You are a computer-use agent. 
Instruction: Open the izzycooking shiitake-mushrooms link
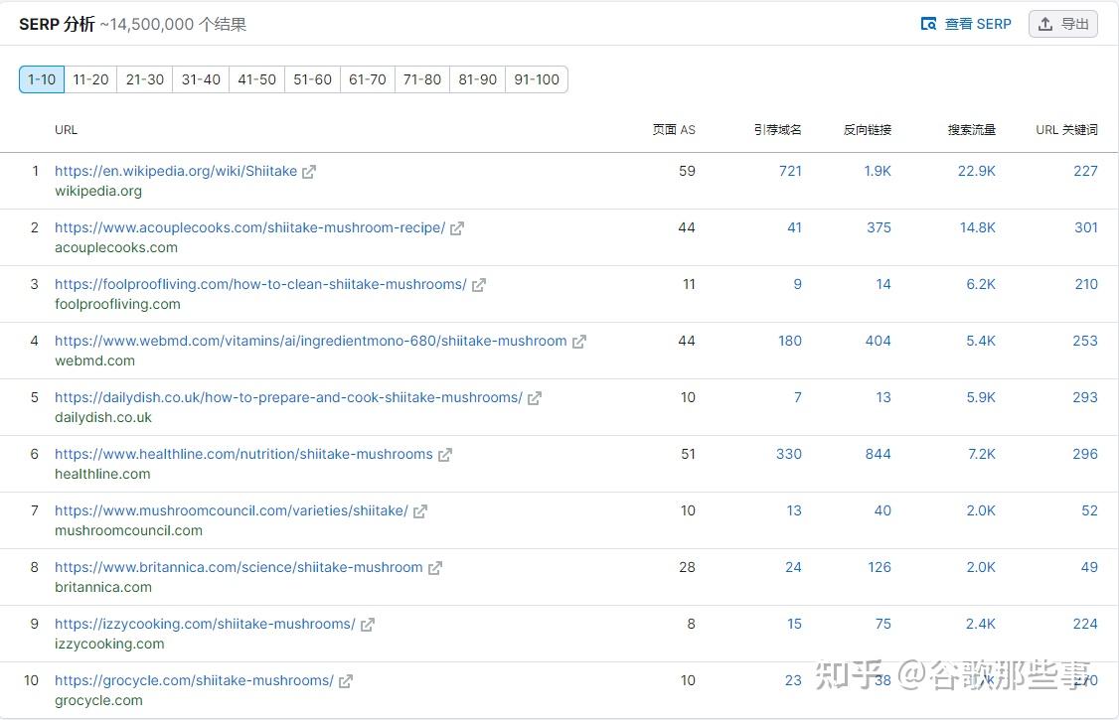(205, 624)
